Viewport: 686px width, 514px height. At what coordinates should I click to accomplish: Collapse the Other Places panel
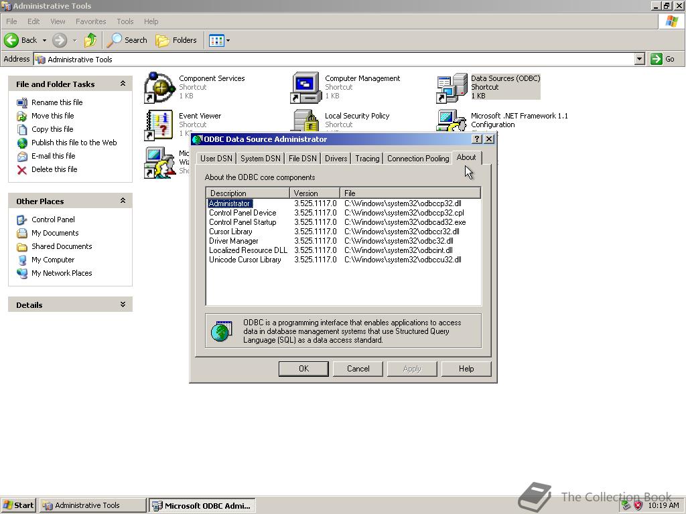(x=123, y=201)
